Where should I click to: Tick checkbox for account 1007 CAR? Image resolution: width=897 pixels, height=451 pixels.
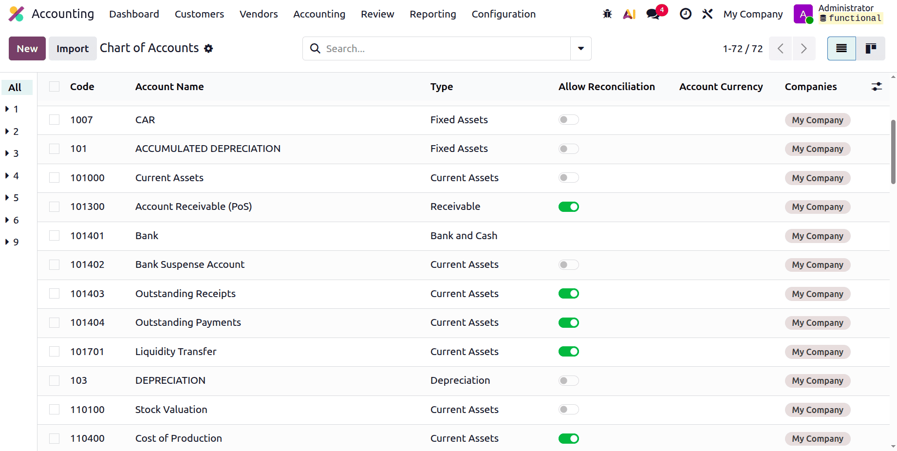pyautogui.click(x=55, y=120)
